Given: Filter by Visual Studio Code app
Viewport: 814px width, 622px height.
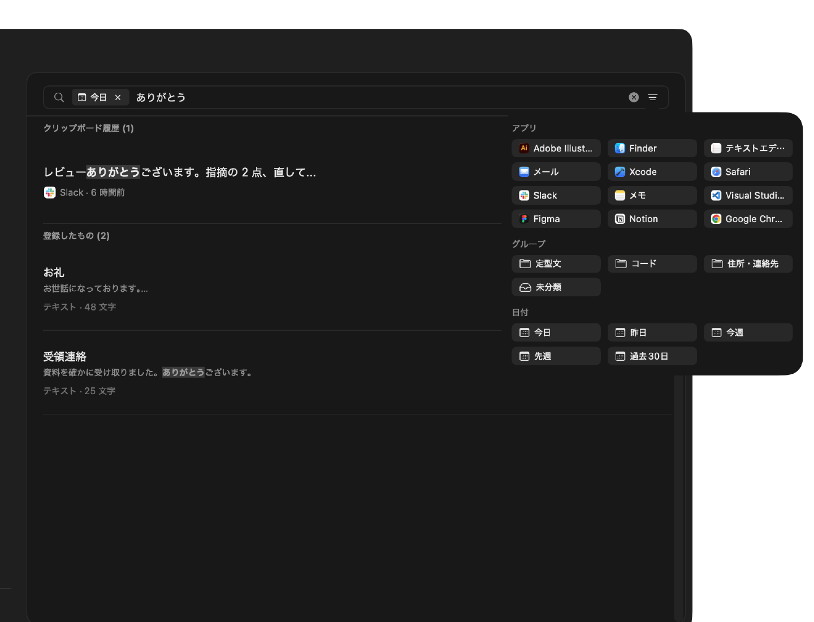Looking at the screenshot, I should coord(748,196).
